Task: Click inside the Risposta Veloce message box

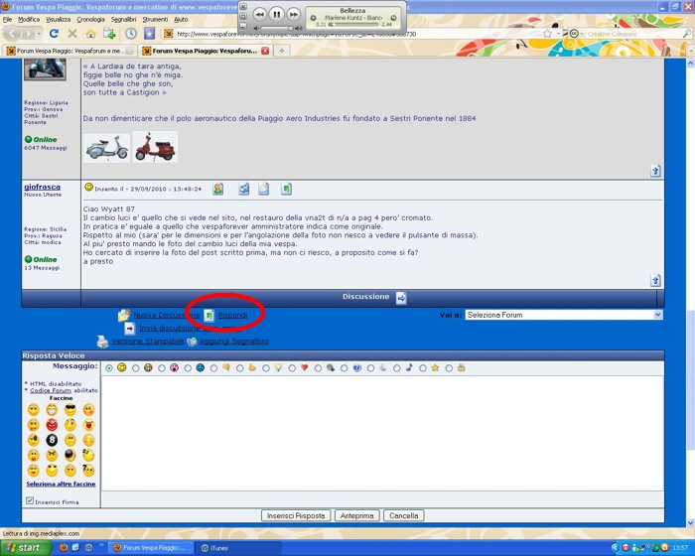Action: [382, 433]
